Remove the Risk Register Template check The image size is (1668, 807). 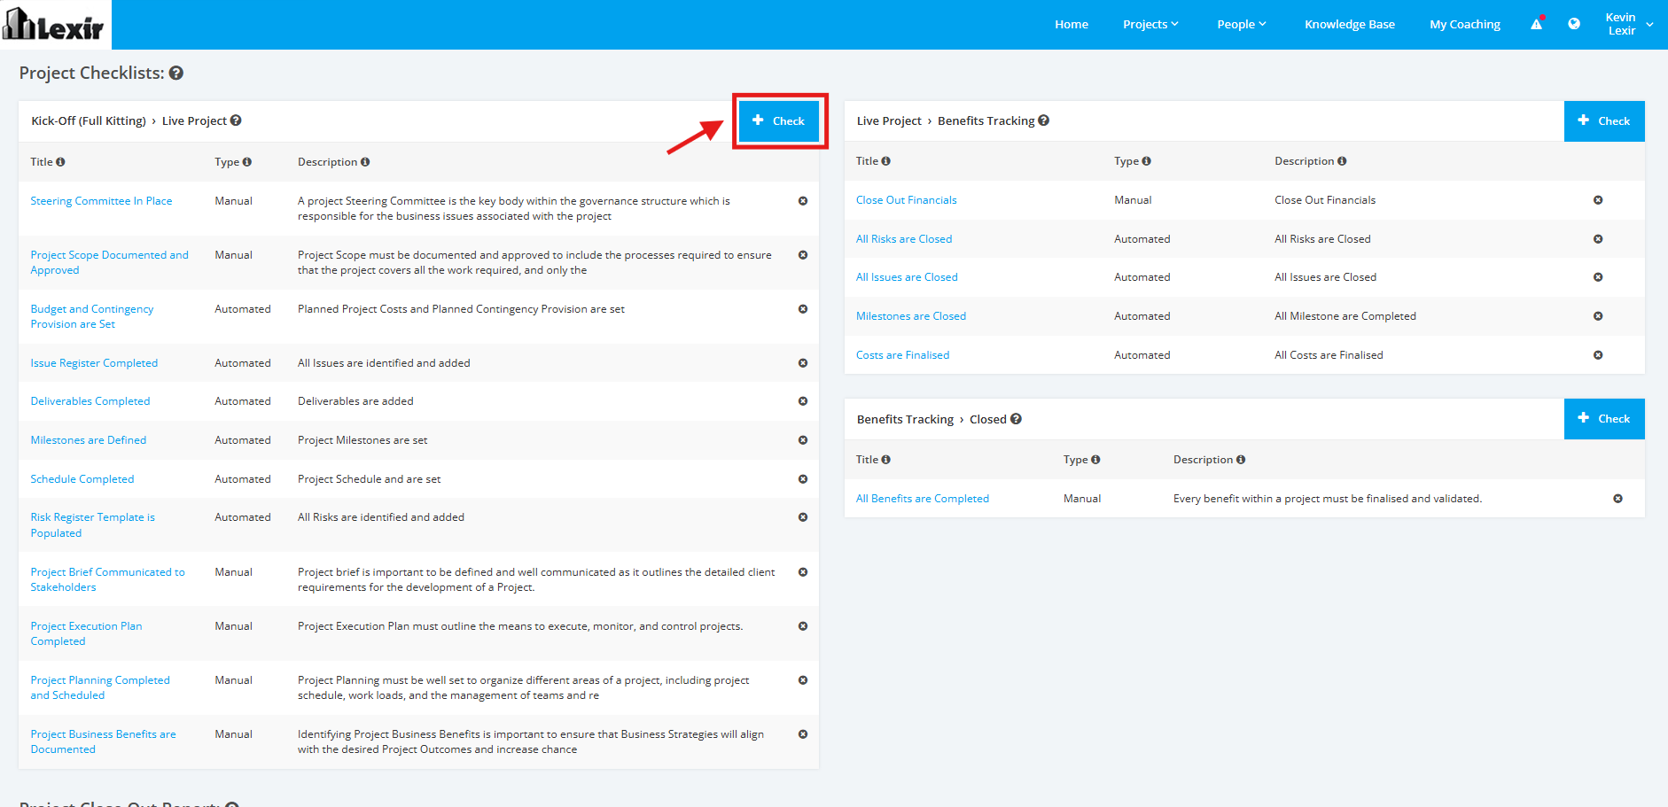click(803, 517)
